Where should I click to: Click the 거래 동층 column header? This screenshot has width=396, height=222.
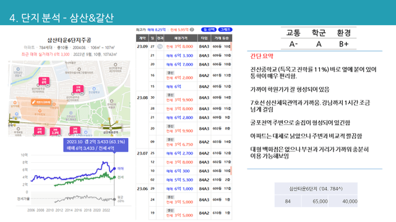click(222, 38)
